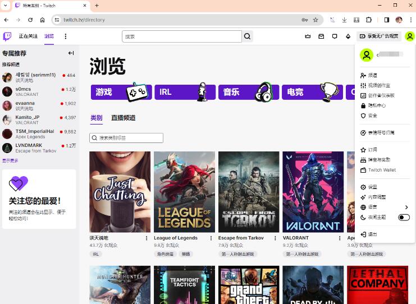Viewport: 416px width, 304px height.
Task: Open the notifications inbox icon
Action: pos(321,36)
